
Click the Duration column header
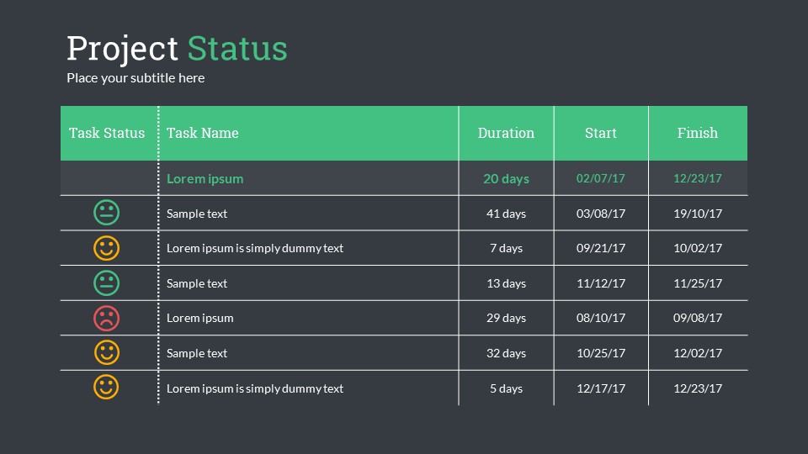[506, 133]
